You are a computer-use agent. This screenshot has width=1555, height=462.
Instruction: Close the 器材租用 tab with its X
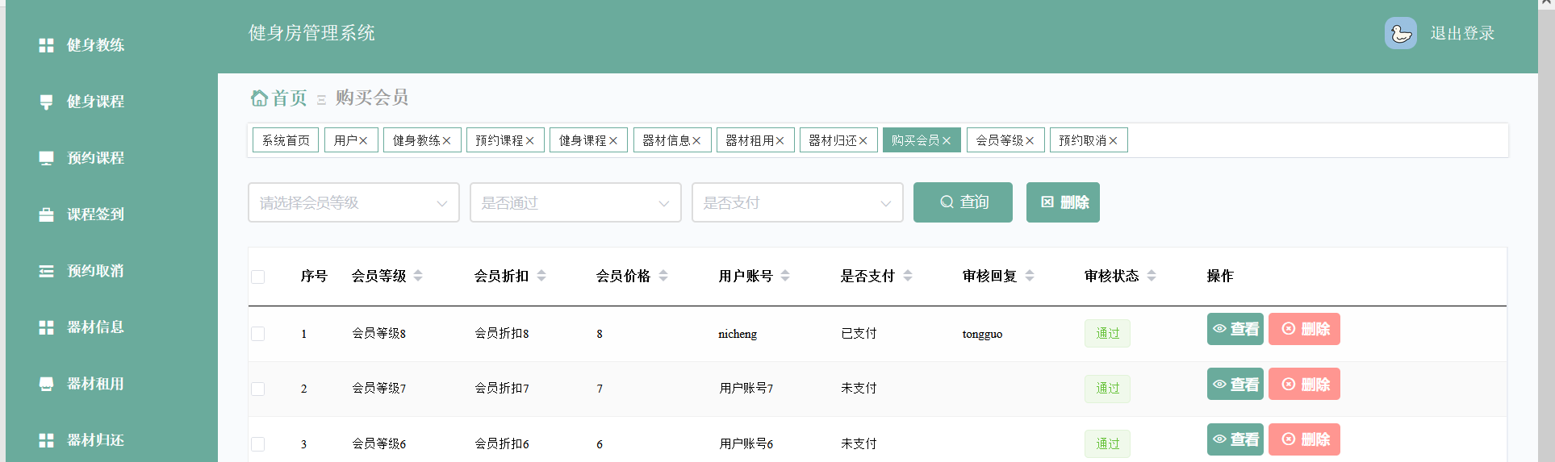pos(780,140)
